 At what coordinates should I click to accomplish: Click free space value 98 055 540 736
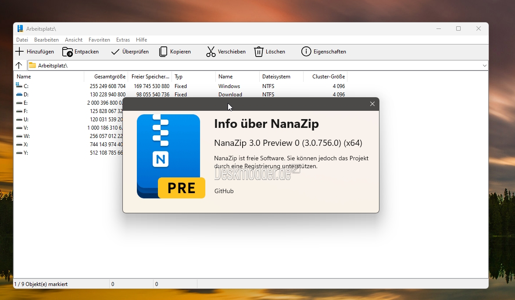pyautogui.click(x=153, y=95)
